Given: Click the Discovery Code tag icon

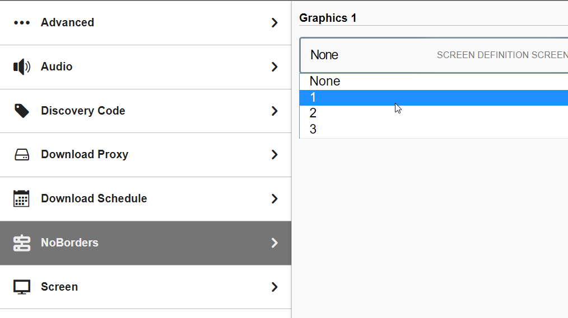Looking at the screenshot, I should [22, 111].
